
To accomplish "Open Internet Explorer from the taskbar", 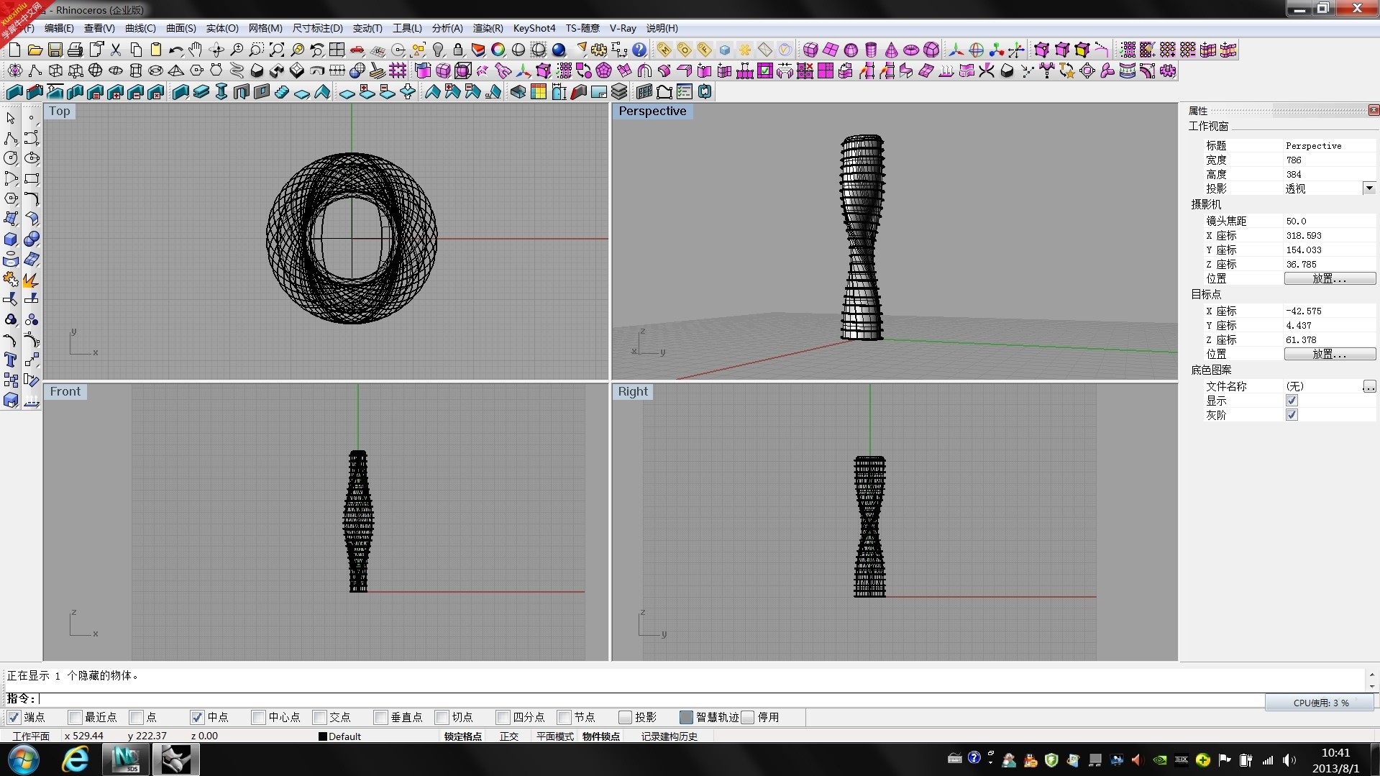I will pyautogui.click(x=75, y=759).
